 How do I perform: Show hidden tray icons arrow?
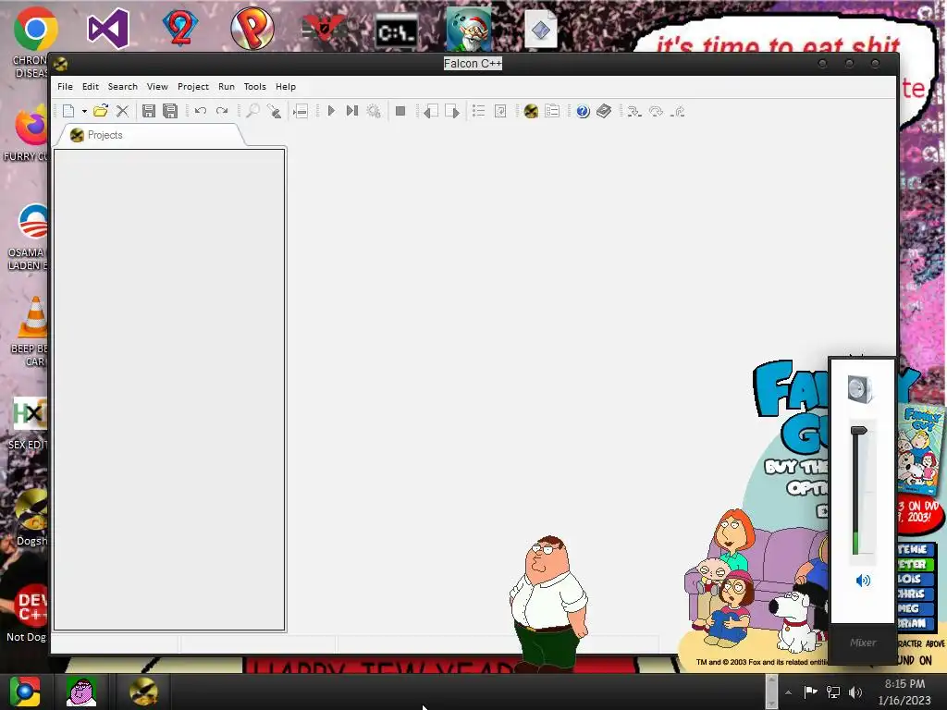[788, 692]
